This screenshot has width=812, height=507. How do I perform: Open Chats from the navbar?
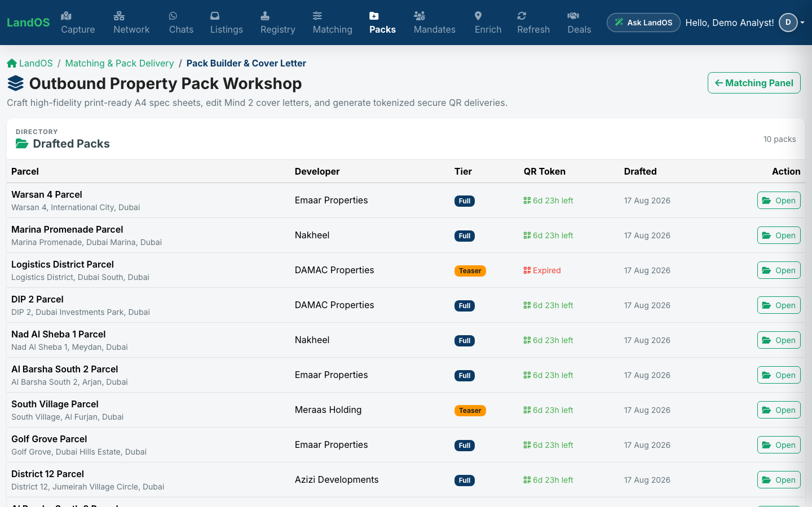pos(181,23)
